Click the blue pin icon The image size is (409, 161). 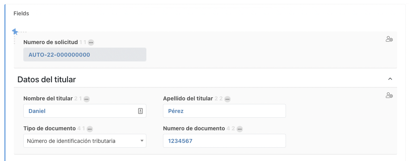(x=15, y=31)
